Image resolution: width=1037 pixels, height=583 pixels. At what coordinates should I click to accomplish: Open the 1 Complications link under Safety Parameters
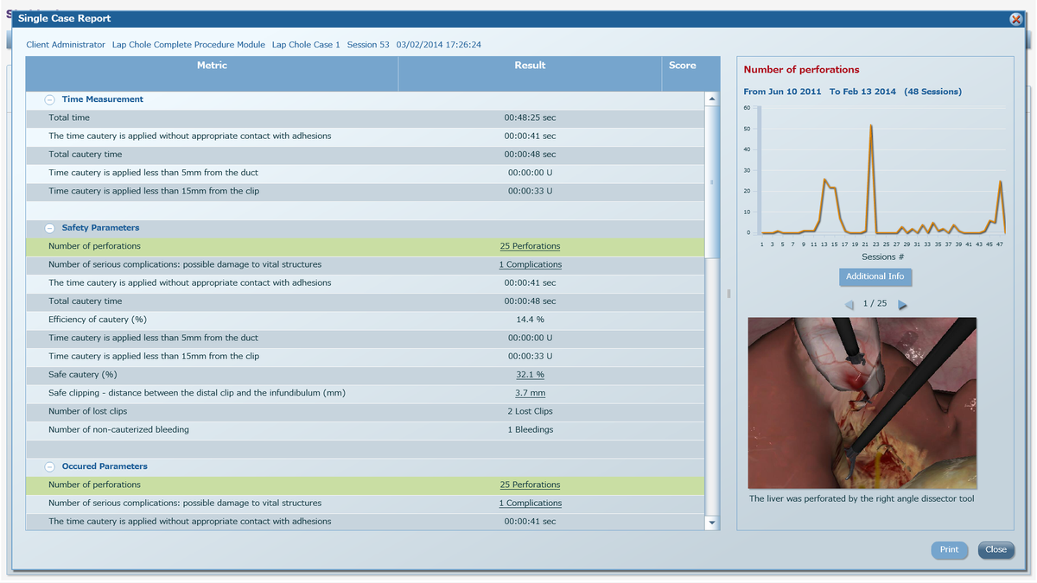pos(530,264)
